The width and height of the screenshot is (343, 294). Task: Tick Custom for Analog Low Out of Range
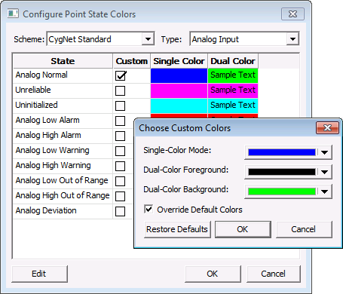(120, 181)
